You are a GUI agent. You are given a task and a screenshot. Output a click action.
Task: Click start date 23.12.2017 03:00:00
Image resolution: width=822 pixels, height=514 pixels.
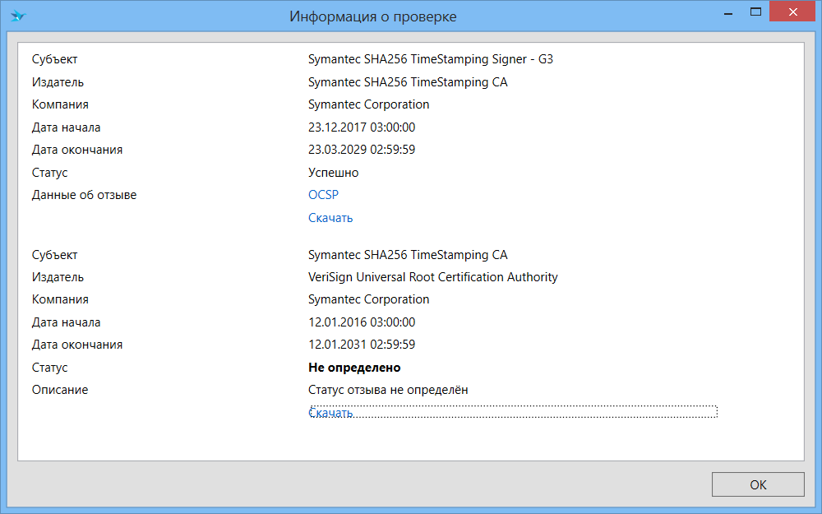(362, 127)
